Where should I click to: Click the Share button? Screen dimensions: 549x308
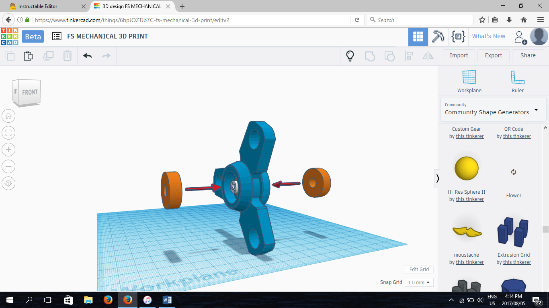click(528, 56)
